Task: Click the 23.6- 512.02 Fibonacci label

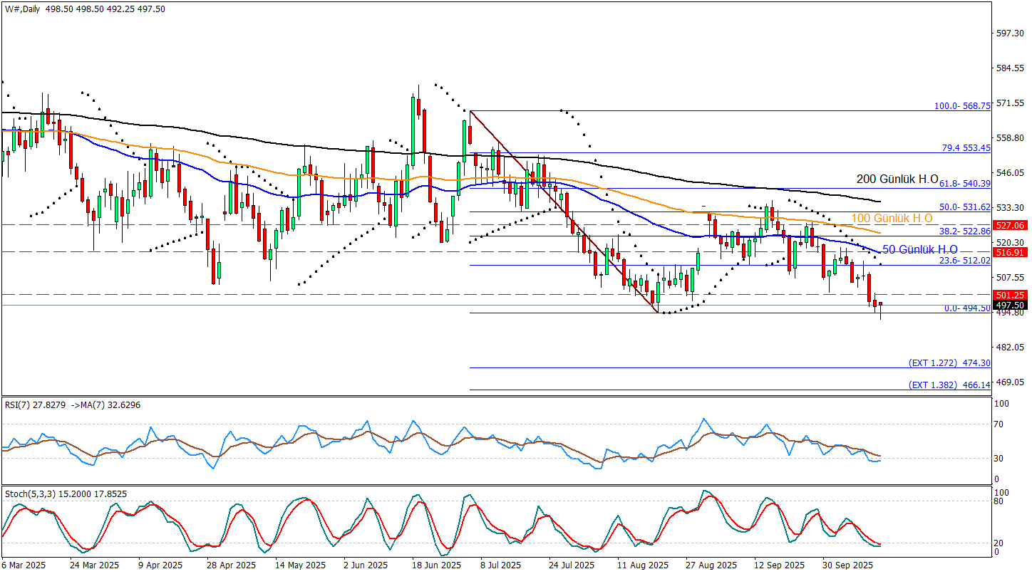Action: [962, 261]
